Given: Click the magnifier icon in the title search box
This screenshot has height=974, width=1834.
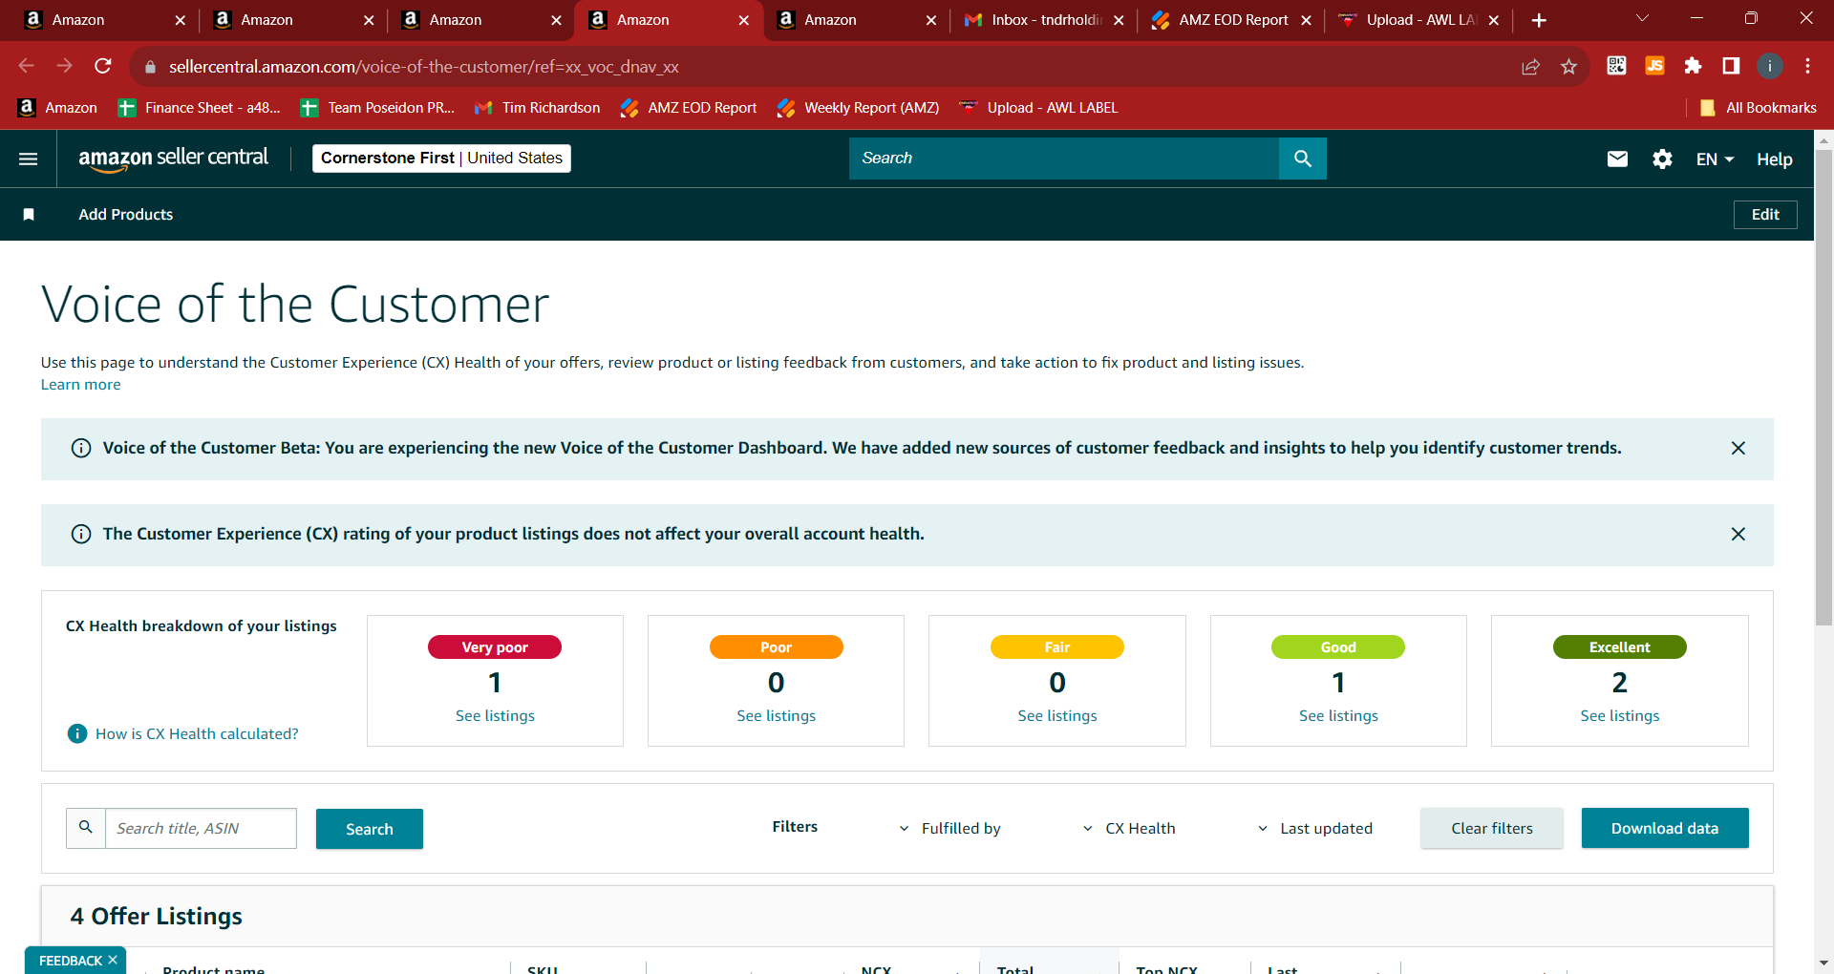Looking at the screenshot, I should 86,828.
